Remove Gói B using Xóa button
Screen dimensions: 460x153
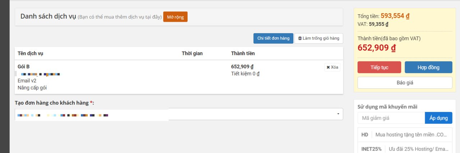pyautogui.click(x=332, y=67)
